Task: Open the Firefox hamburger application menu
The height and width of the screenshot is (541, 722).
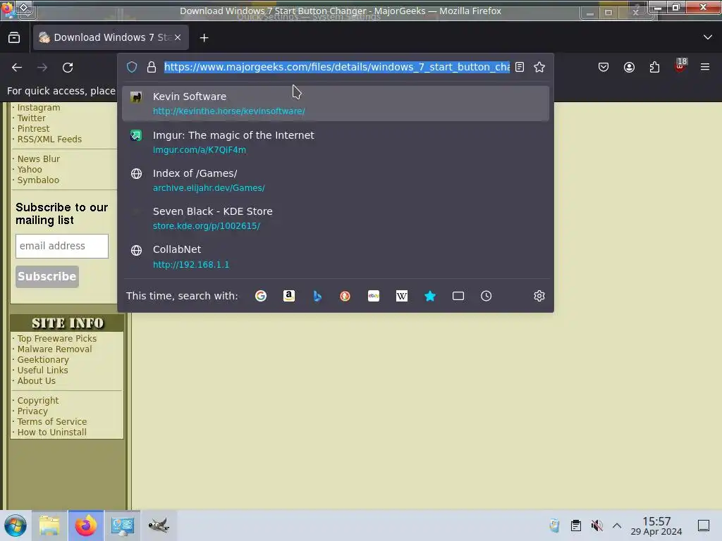Action: click(705, 68)
